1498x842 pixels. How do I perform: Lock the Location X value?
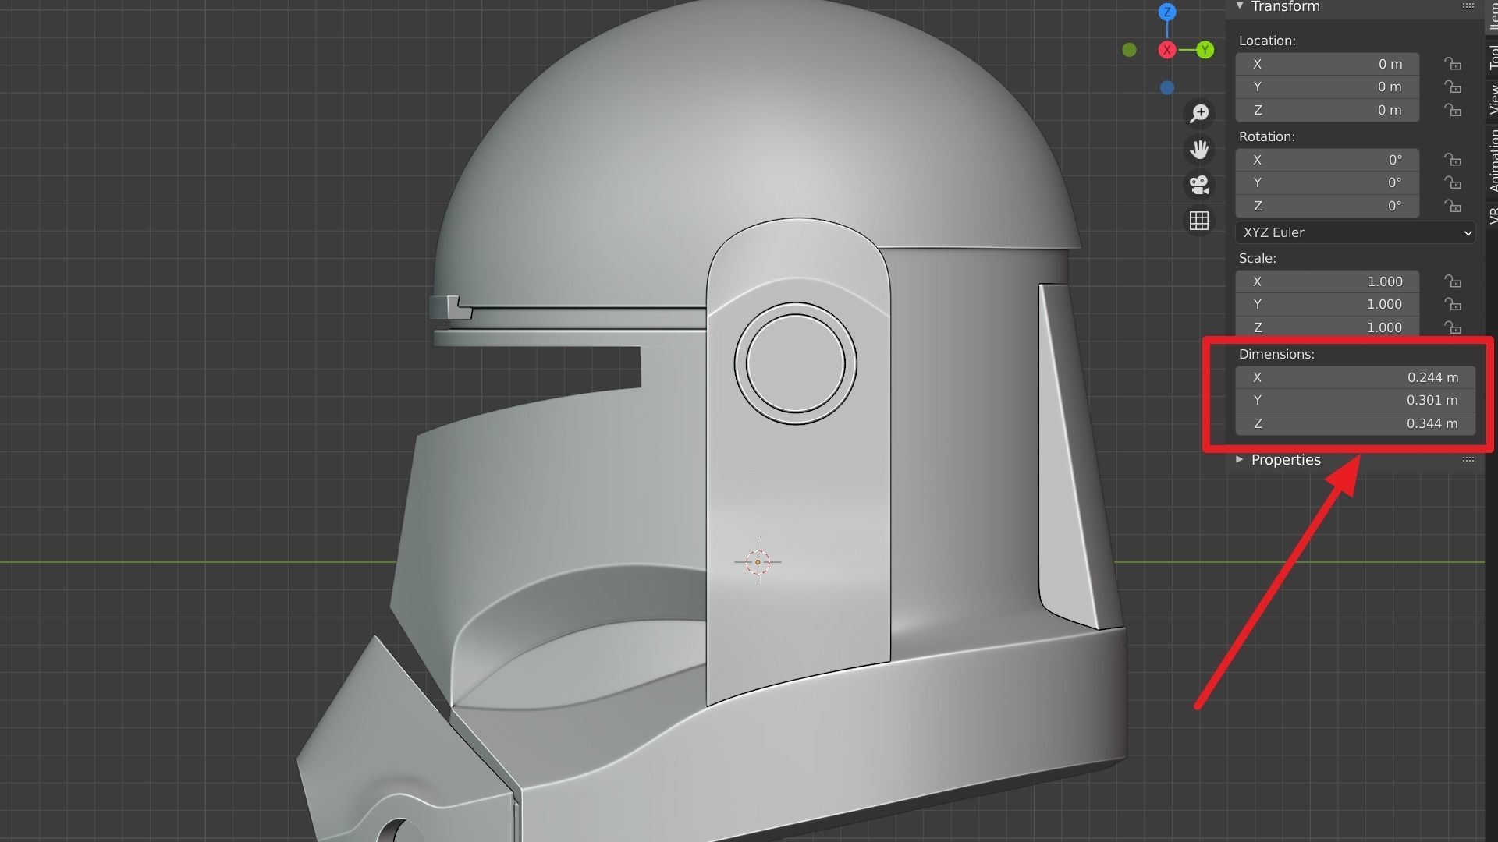1452,64
